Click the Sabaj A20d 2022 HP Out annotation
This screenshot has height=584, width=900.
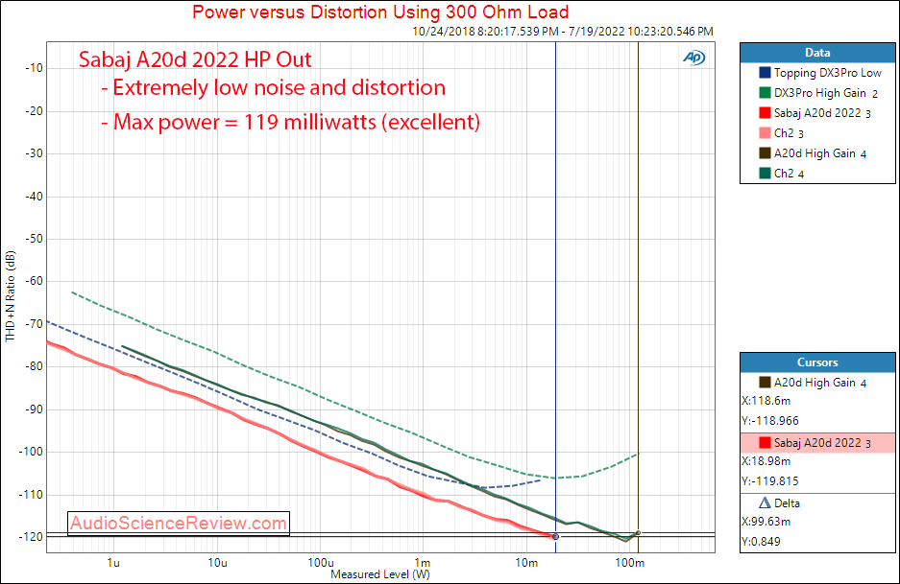click(x=195, y=59)
